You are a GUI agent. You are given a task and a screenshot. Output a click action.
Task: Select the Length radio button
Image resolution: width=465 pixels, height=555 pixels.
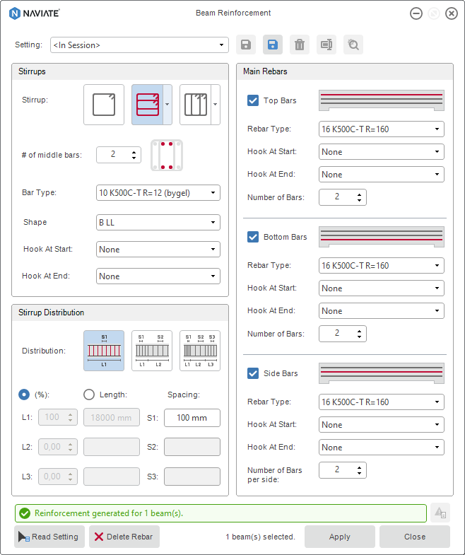tap(89, 395)
